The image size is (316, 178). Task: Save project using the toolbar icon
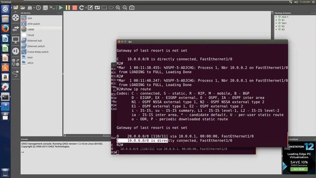point(30,8)
